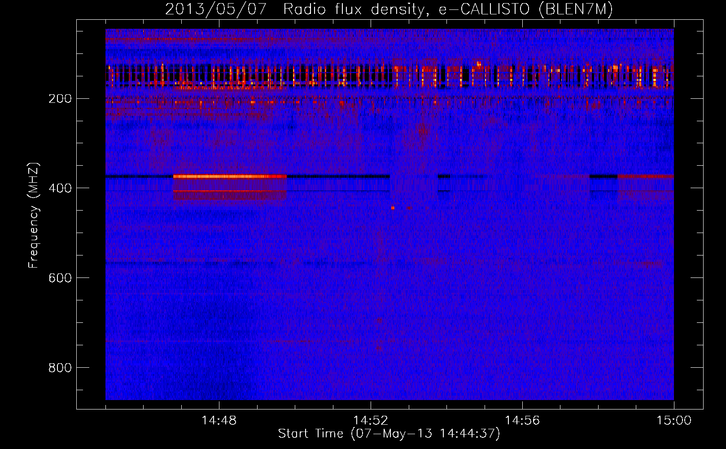Click the plot title "2013/05/07 Radio flux density, e-CALLISTO (BLEN7M)"
Viewport: 726px width, 449px height.
[x=389, y=9]
